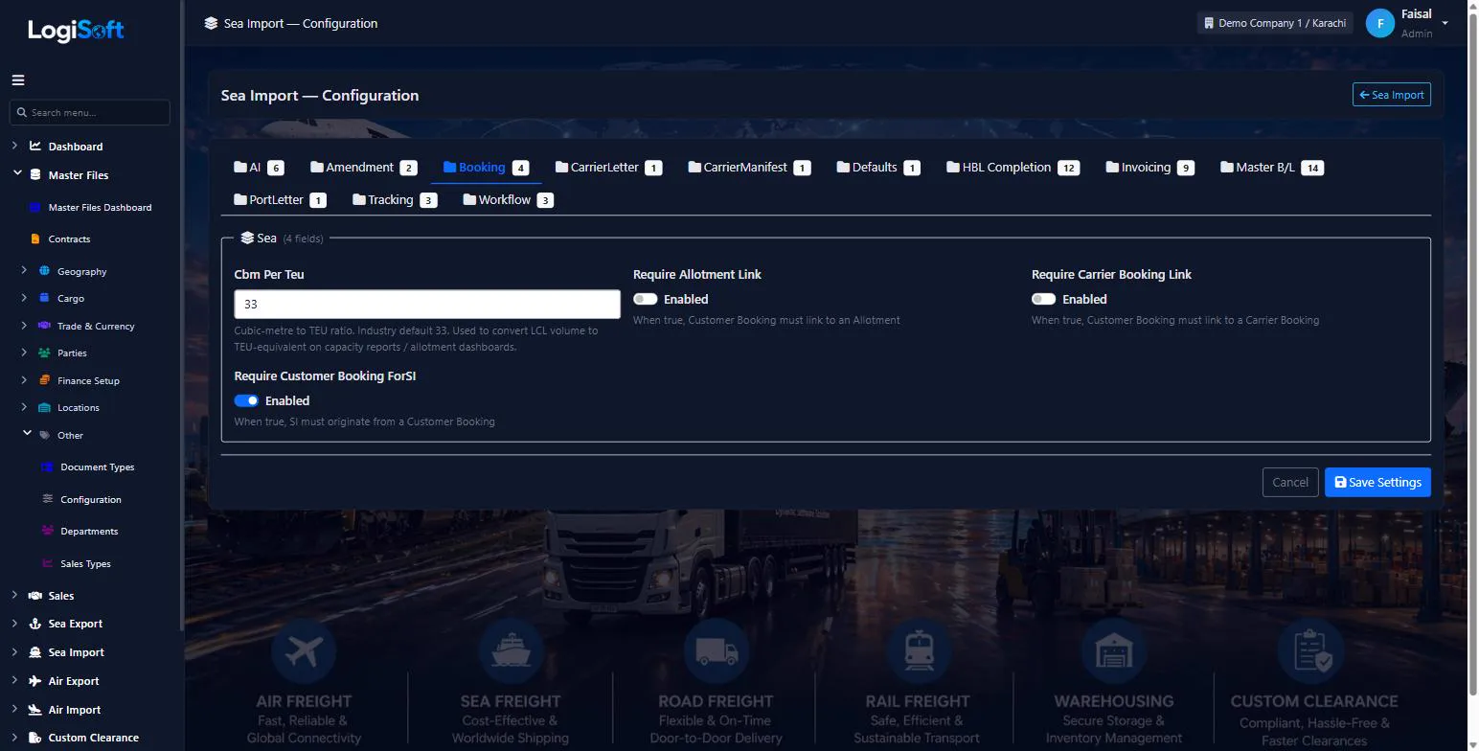Open the user account dropdown arrow
Screen dimensions: 1479x751
tap(1445, 24)
